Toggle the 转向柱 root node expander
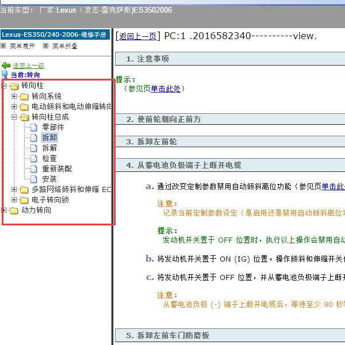 [x=5, y=86]
